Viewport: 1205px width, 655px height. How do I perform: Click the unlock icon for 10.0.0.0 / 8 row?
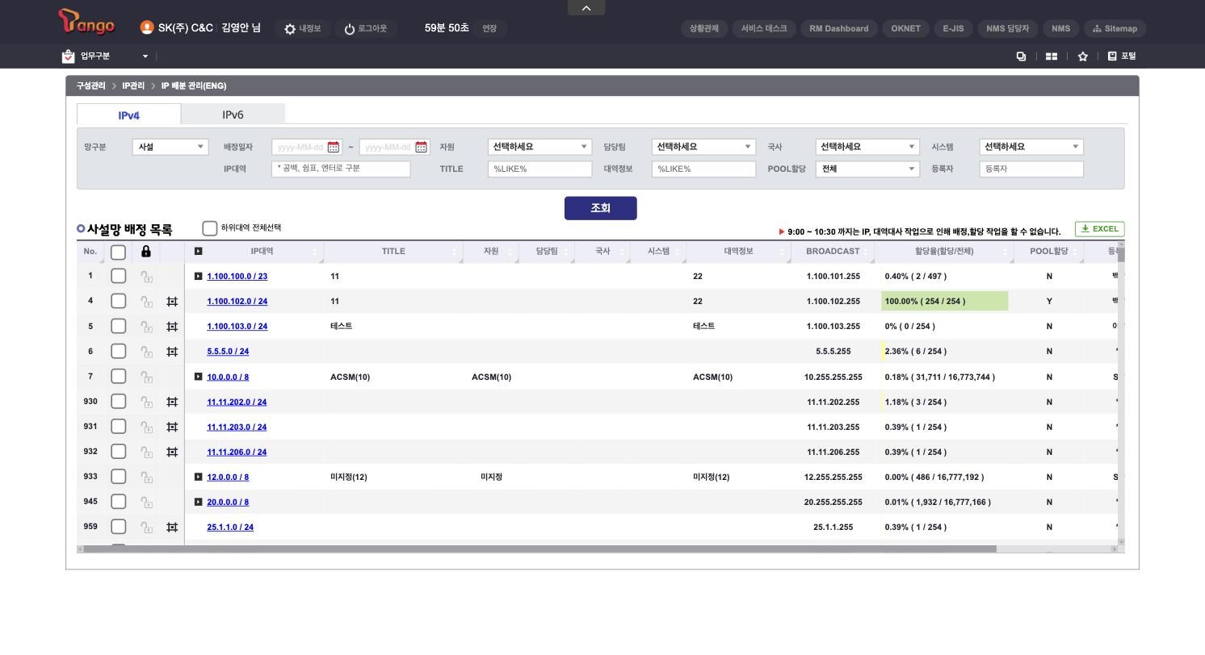146,377
